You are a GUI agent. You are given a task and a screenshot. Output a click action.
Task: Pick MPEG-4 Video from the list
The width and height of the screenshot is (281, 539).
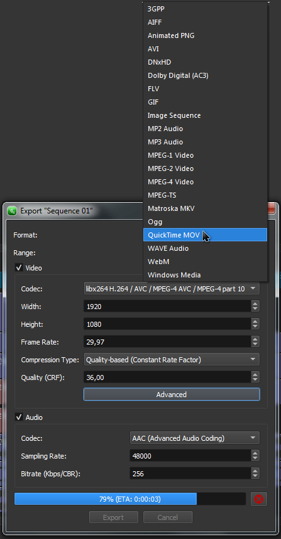click(x=205, y=182)
